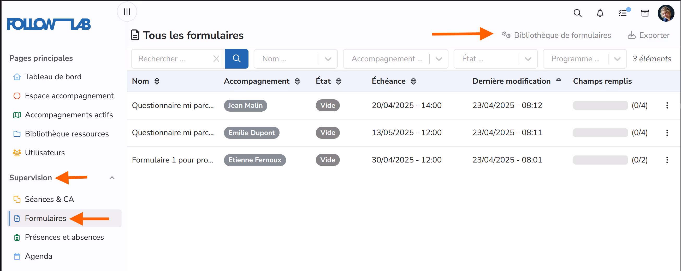
Task: Clear the Rechercher search field
Action: (x=216, y=59)
